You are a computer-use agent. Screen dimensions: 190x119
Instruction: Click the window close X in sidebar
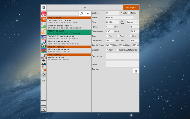(x=44, y=110)
